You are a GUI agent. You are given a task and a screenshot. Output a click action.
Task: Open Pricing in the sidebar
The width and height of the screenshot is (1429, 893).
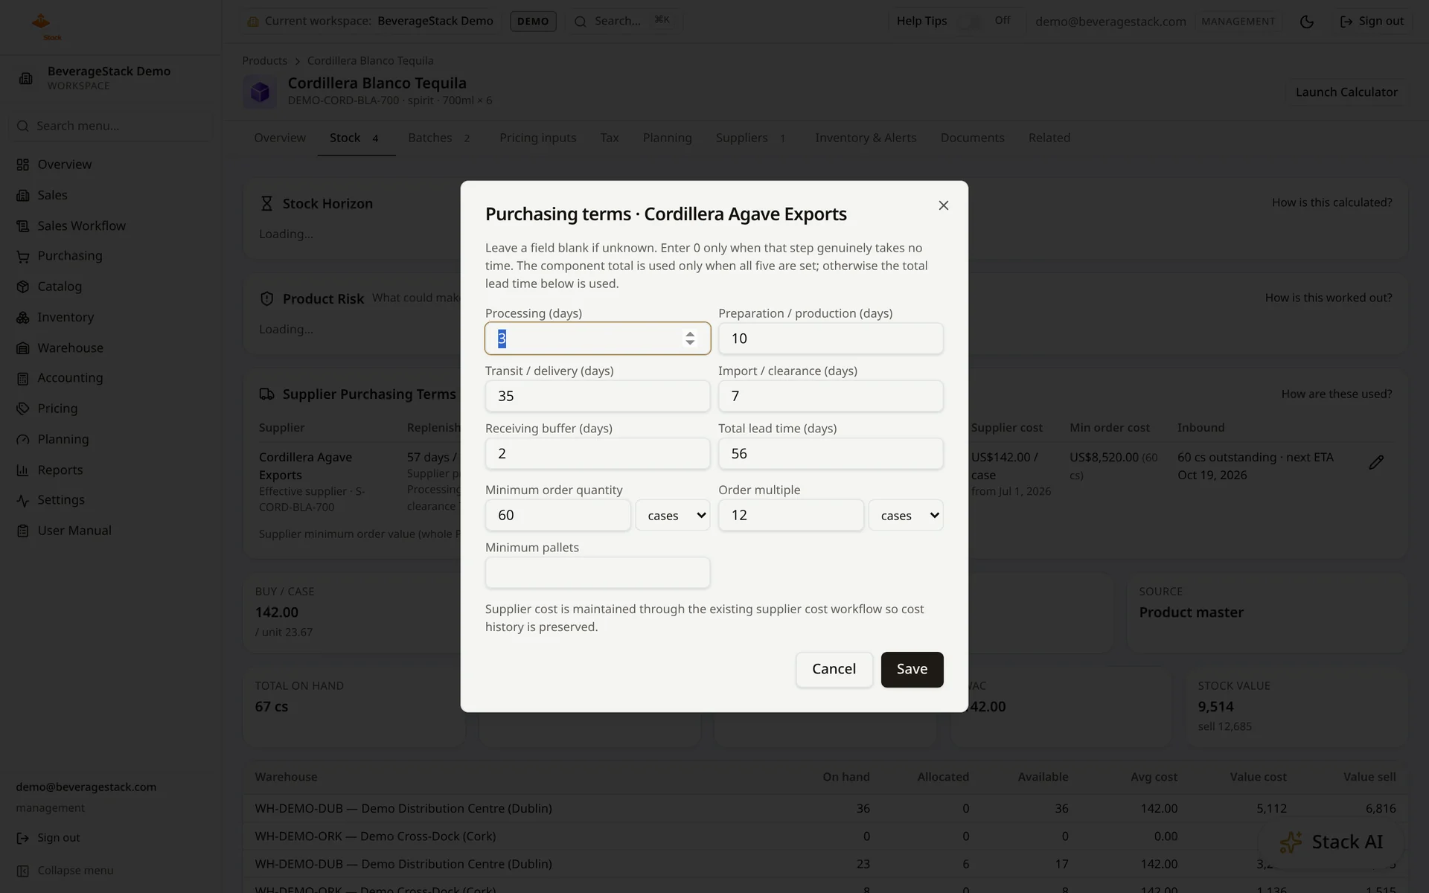57,409
